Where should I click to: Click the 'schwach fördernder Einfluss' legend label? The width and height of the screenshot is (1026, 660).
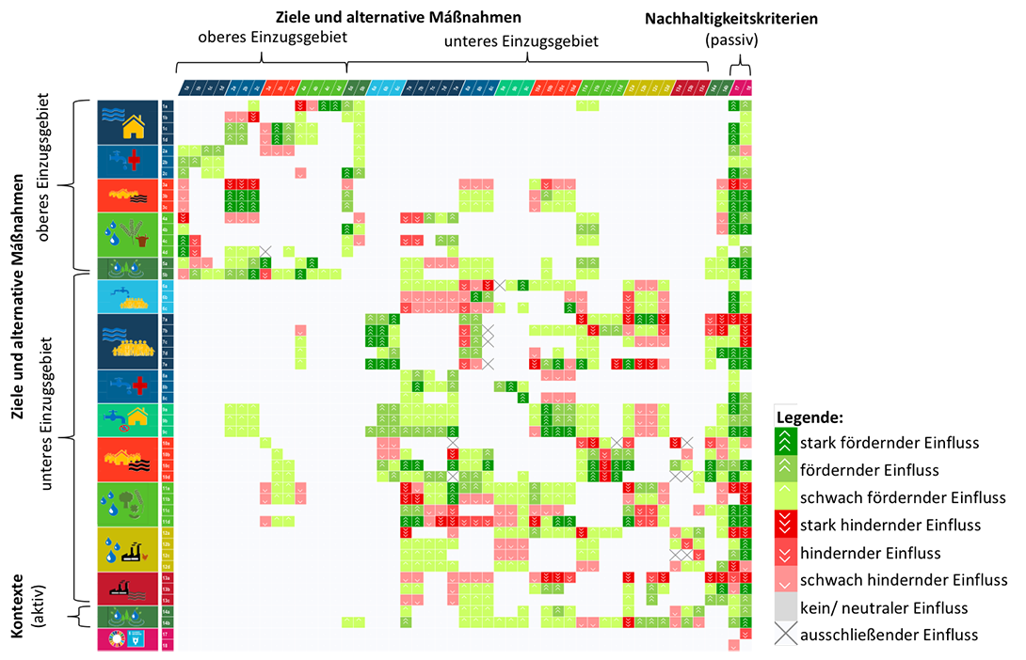903,497
